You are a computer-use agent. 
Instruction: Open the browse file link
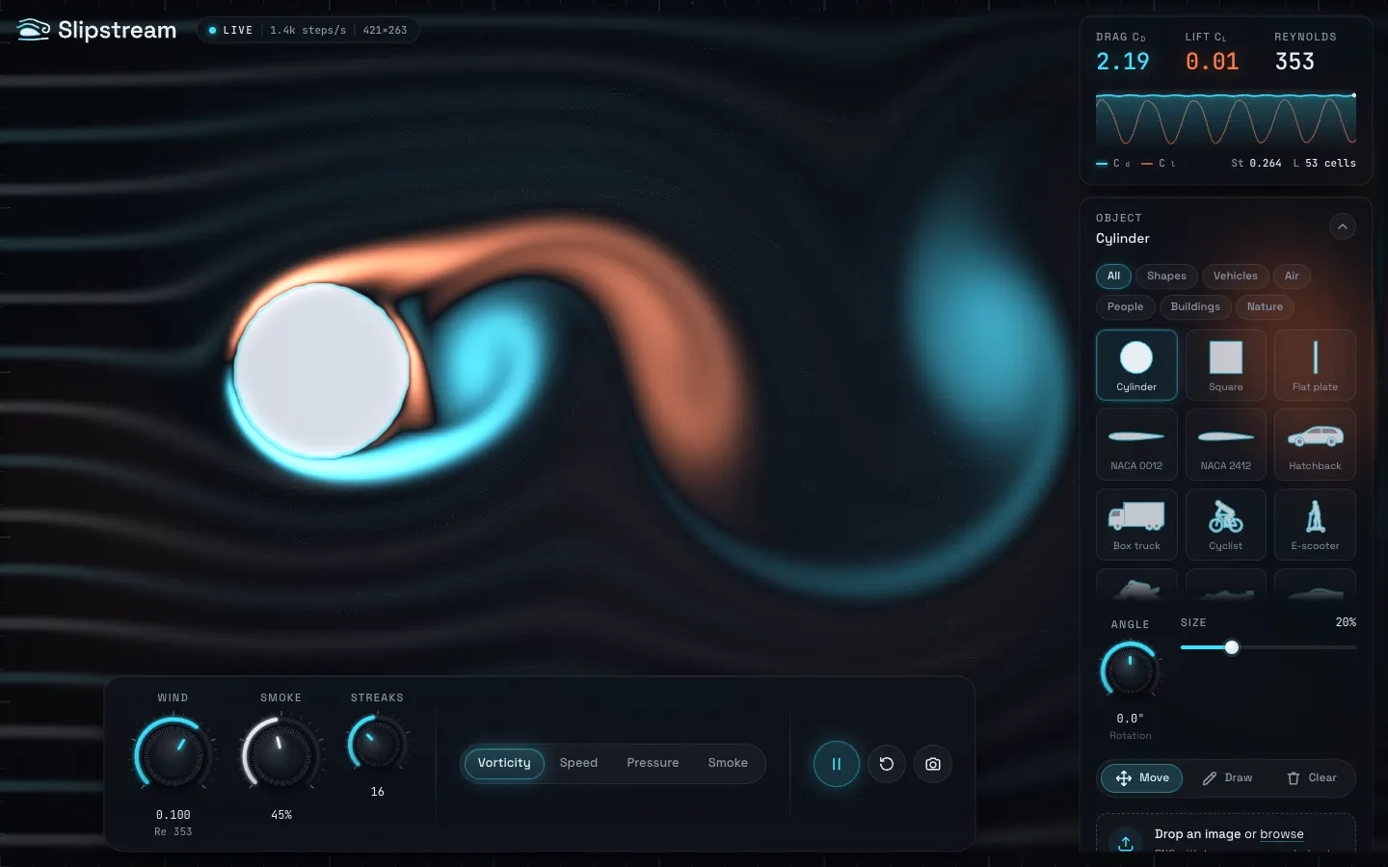click(x=1281, y=834)
